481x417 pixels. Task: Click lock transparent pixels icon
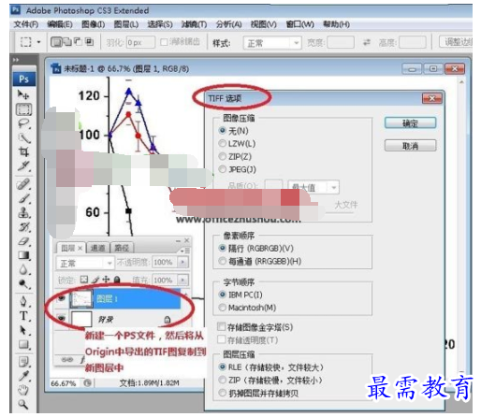[x=84, y=280]
